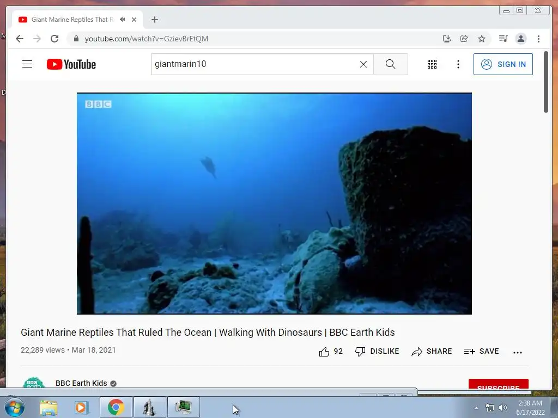The image size is (558, 418).
Task: Open File Explorer from taskbar
Action: (48, 408)
